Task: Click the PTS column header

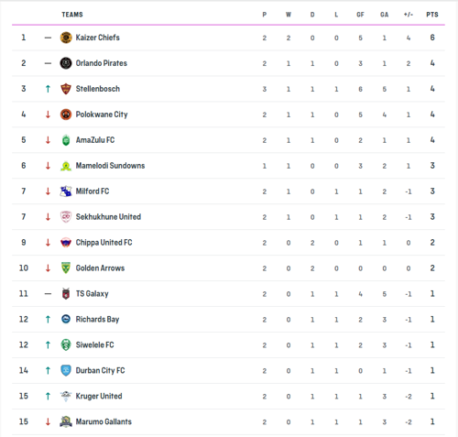Action: (x=432, y=15)
